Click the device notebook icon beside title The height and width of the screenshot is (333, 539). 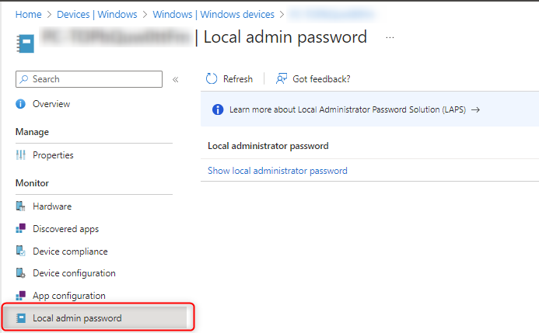pos(26,43)
